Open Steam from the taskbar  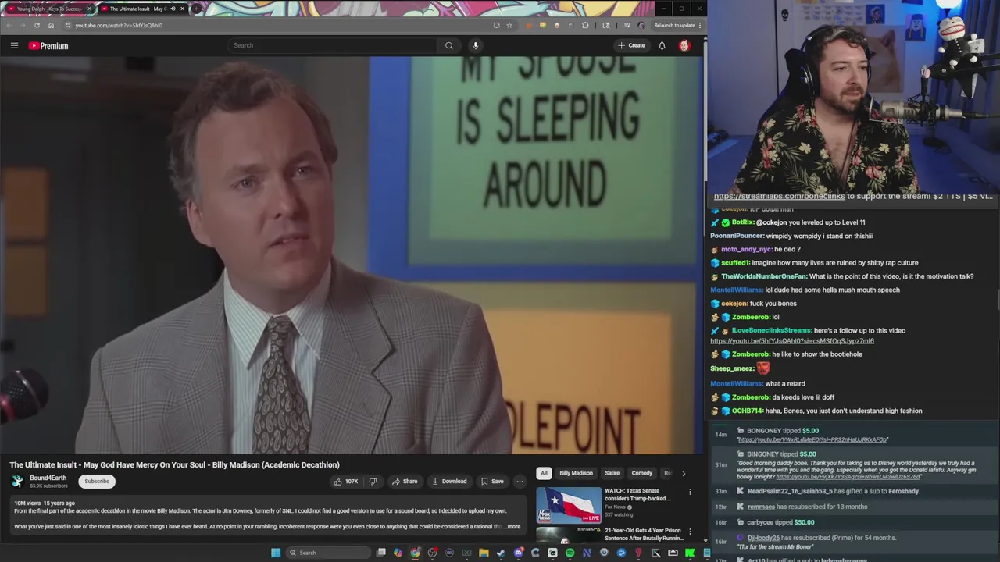click(501, 553)
